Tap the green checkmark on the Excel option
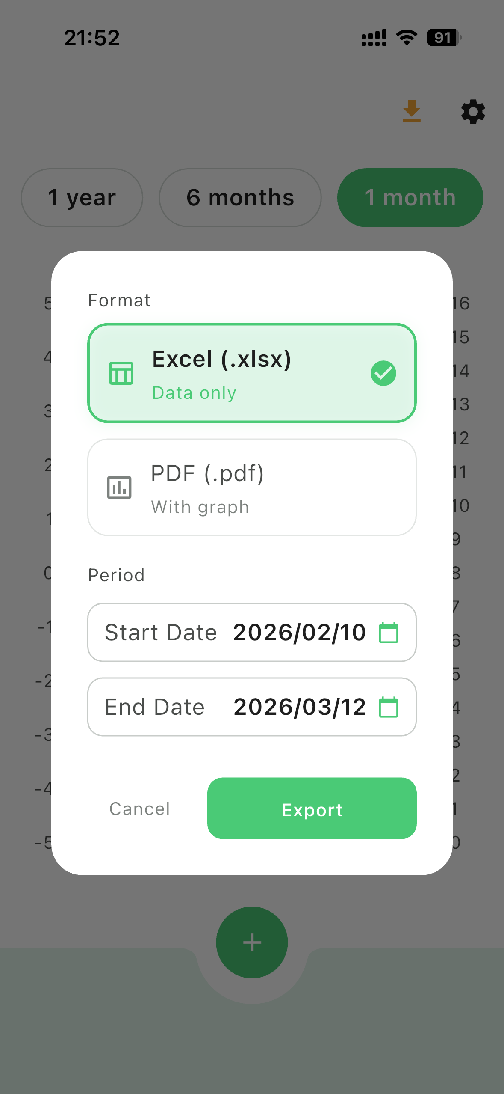Image resolution: width=504 pixels, height=1094 pixels. pos(383,373)
